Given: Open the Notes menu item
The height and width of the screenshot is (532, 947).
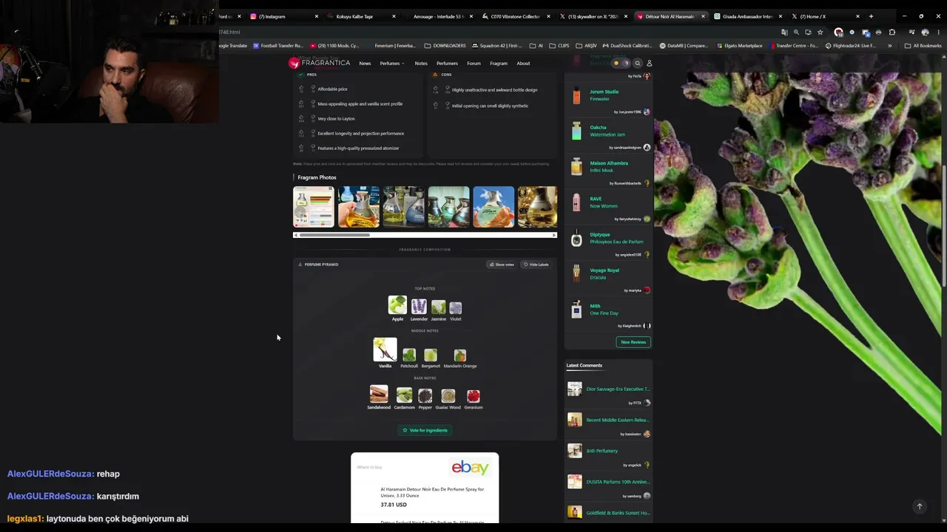Looking at the screenshot, I should (421, 64).
